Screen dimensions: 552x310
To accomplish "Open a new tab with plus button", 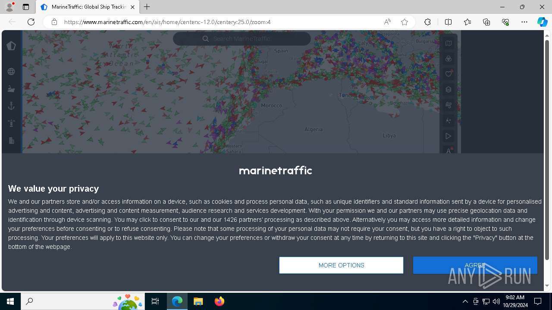I will [147, 7].
